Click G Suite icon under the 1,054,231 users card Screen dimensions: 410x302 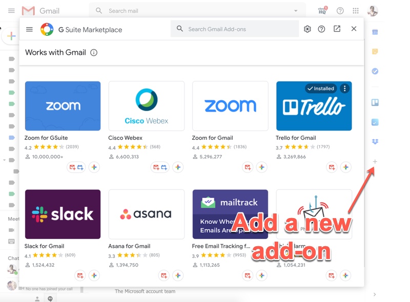[345, 275]
